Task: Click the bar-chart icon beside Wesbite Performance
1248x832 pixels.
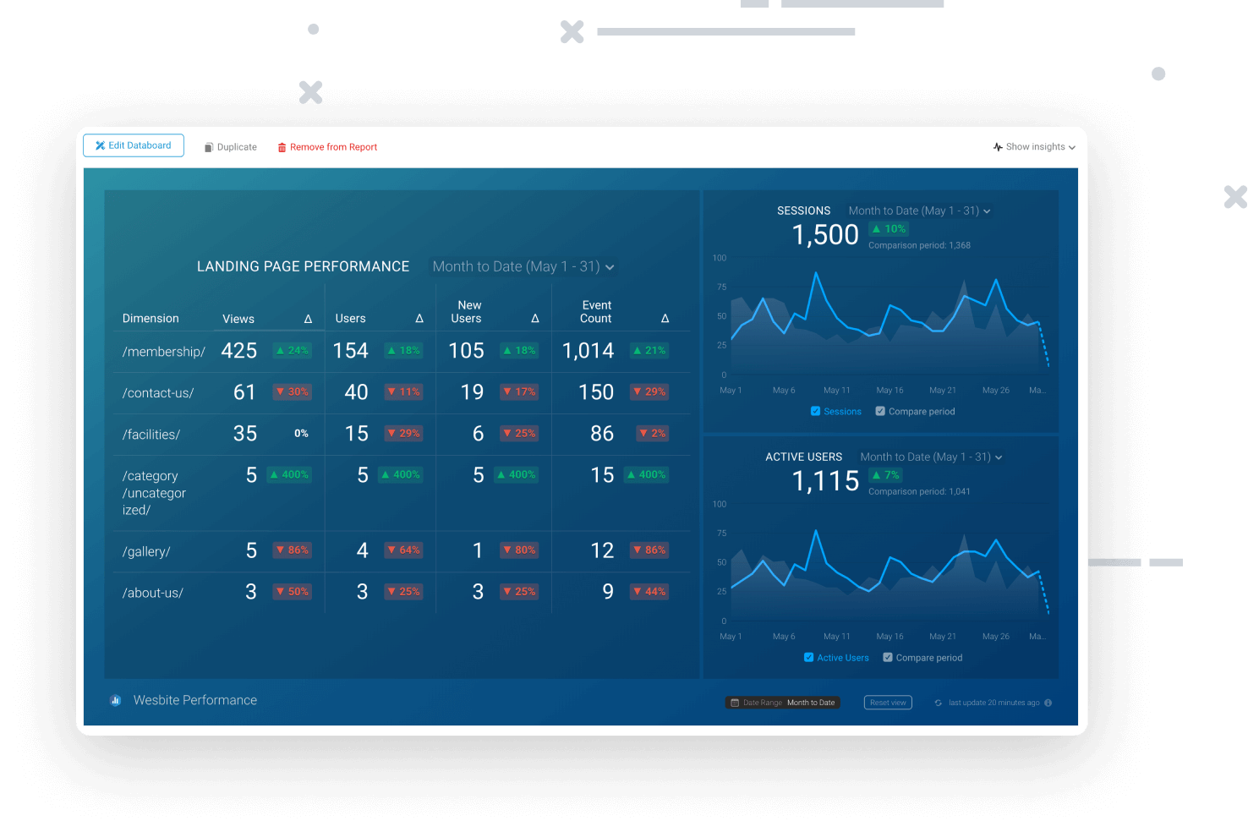Action: (115, 700)
